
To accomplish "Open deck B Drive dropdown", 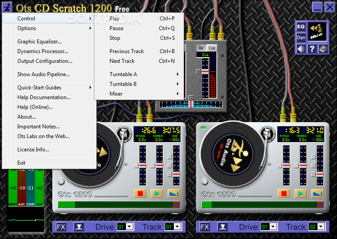I will [273, 227].
